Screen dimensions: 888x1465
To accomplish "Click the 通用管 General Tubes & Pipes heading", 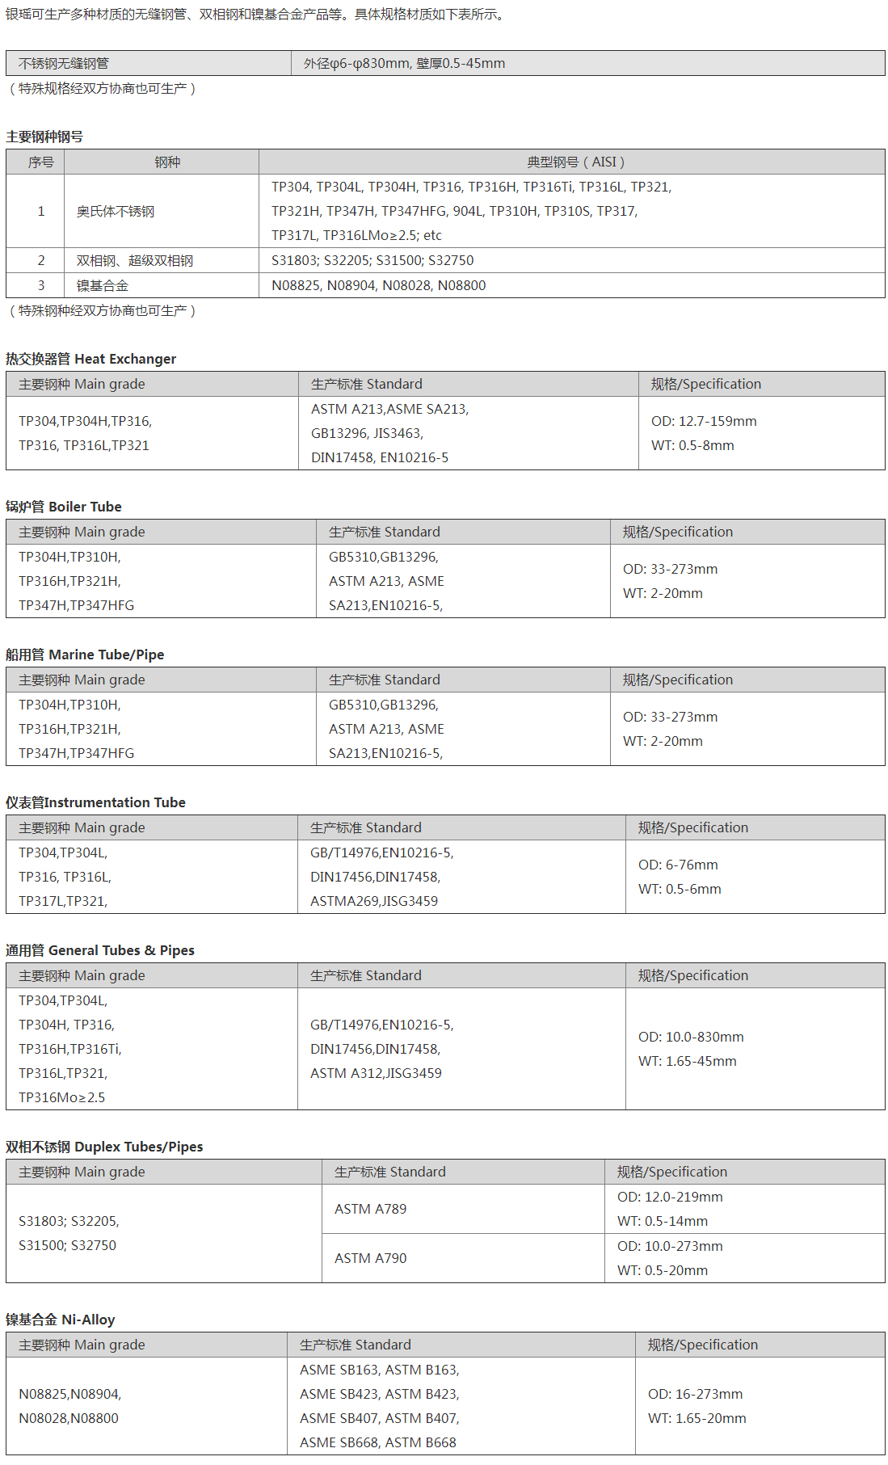I will coord(100,950).
